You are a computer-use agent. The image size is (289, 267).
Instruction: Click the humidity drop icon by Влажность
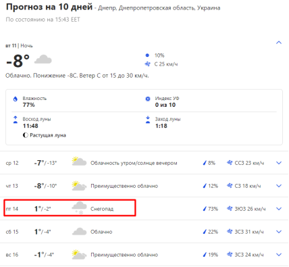16,99
